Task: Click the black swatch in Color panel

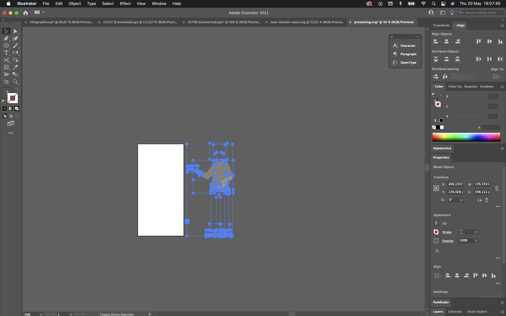Action: click(x=438, y=127)
